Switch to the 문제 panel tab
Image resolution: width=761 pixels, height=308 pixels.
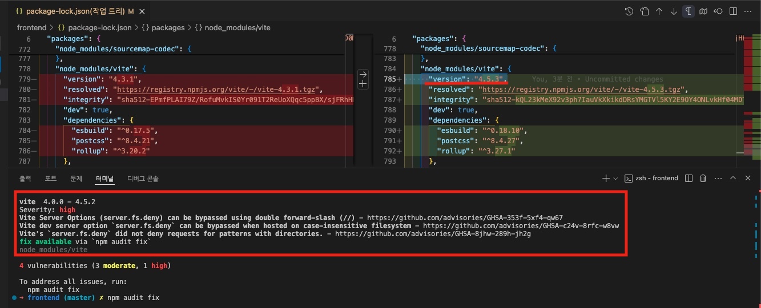click(x=76, y=179)
